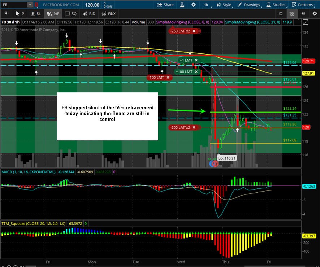Choose the $L price level tool
The height and width of the screenshot is (267, 320).
[x=35, y=14]
